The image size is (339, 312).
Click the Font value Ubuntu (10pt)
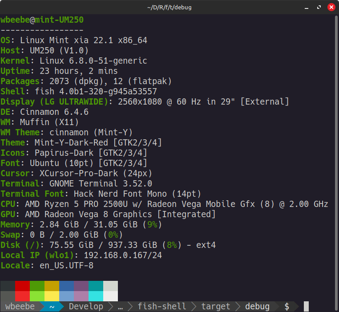coord(62,163)
